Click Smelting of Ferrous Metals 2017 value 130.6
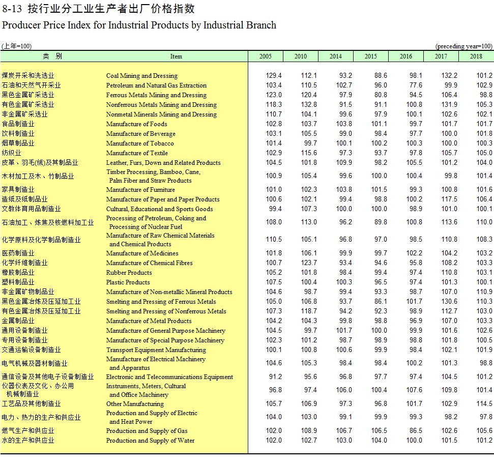The image size is (494, 465). (x=449, y=302)
